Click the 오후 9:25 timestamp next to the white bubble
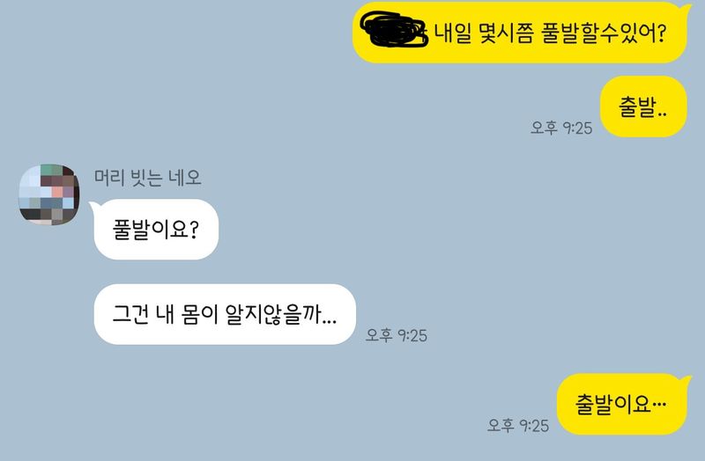The width and height of the screenshot is (705, 461). [396, 335]
